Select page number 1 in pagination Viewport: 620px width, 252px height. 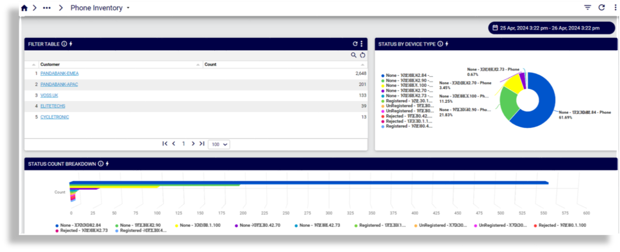point(184,144)
